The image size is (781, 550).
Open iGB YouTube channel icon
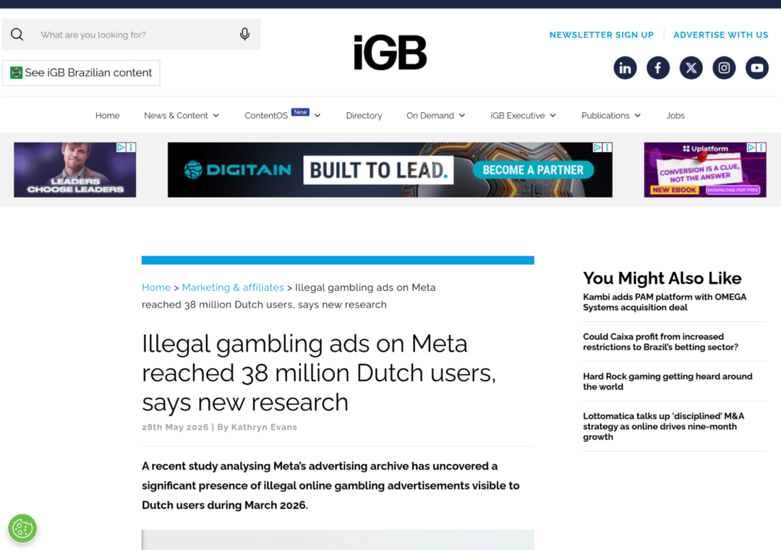pyautogui.click(x=756, y=68)
